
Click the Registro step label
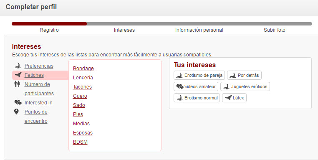click(x=49, y=30)
